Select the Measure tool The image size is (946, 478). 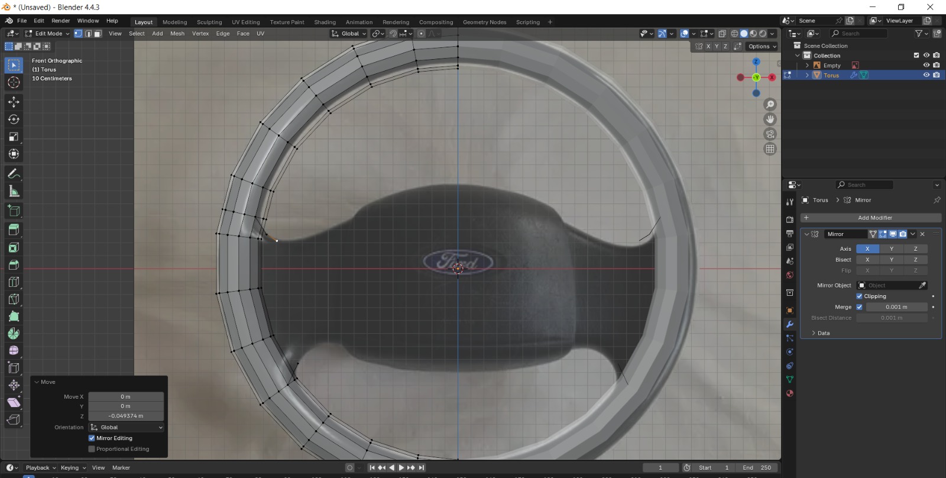point(14,191)
